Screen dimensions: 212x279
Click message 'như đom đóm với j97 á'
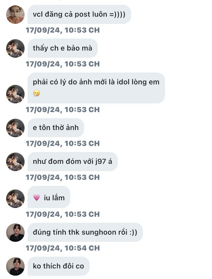point(72,162)
